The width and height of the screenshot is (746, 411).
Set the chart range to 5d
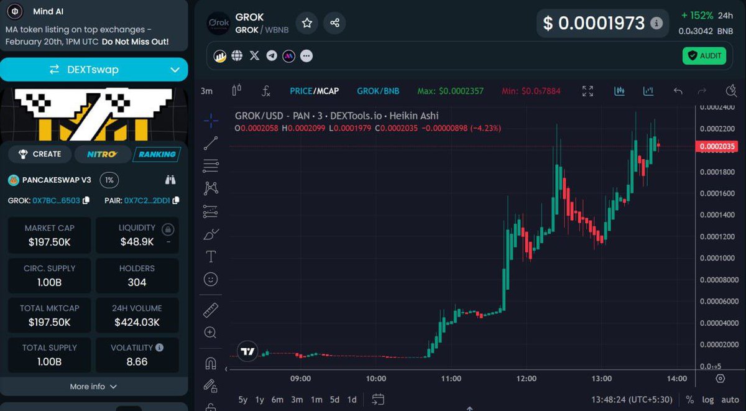(334, 400)
